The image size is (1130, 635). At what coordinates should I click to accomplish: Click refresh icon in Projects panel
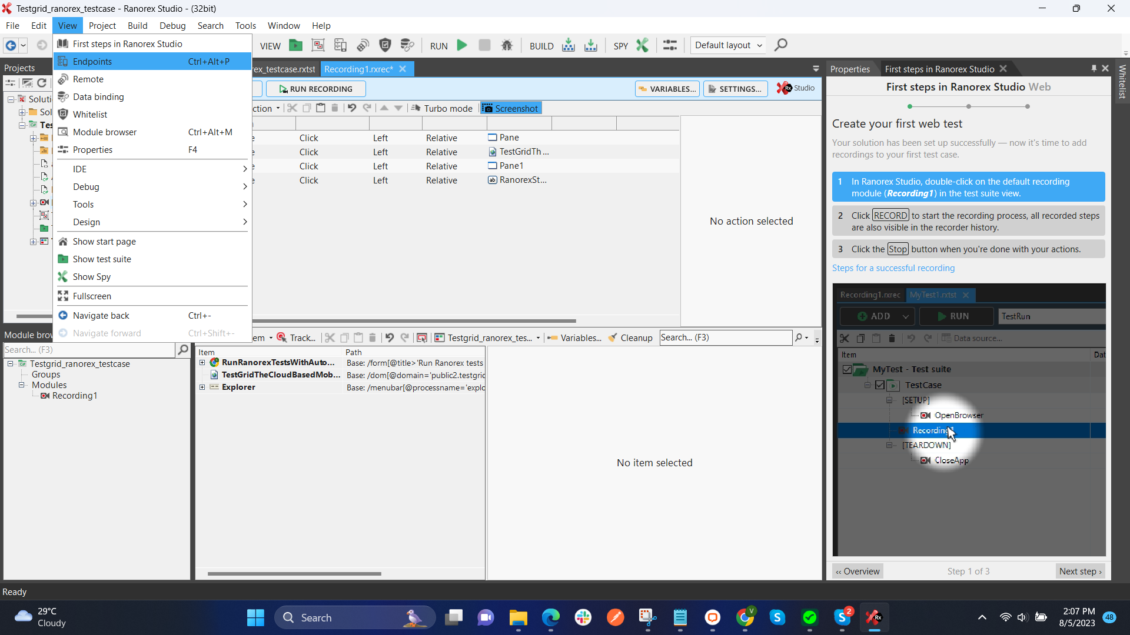(42, 83)
